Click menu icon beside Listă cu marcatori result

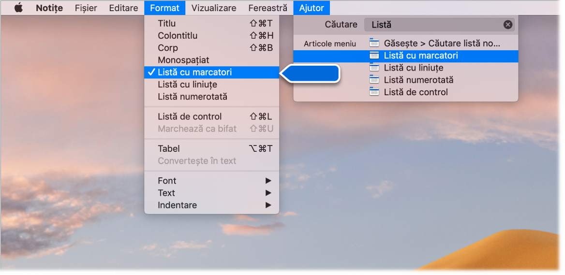pos(374,56)
